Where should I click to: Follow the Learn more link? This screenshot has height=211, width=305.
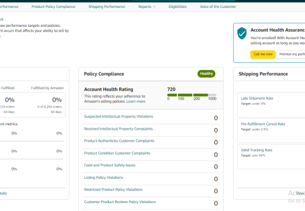pos(136,101)
